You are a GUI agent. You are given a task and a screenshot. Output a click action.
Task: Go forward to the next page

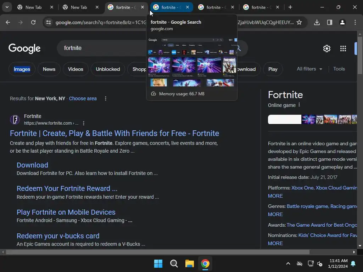(21, 22)
